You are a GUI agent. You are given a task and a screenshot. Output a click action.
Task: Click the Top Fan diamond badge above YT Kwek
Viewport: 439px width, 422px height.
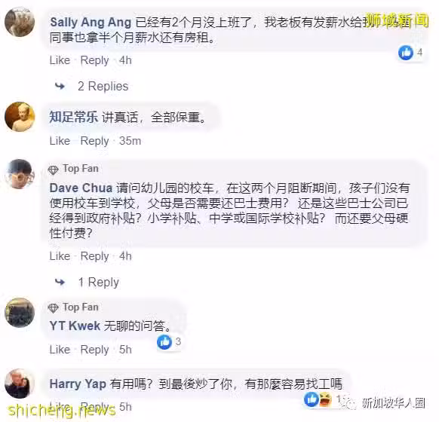coord(53,308)
